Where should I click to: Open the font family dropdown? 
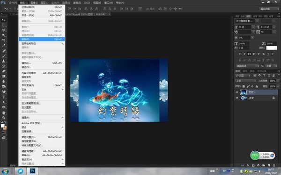[x=257, y=21]
